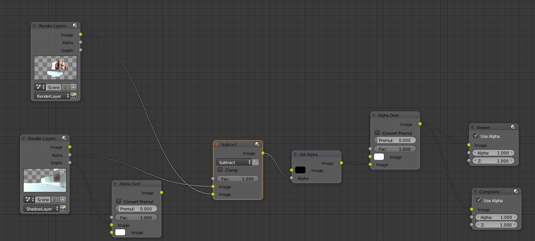
Task: Click Image output socket of lower Alpha Over node
Action: pos(161,193)
